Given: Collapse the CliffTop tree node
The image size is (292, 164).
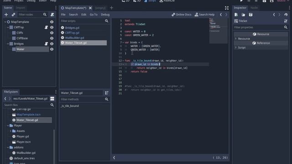Looking at the screenshot, I should (x=8, y=27).
